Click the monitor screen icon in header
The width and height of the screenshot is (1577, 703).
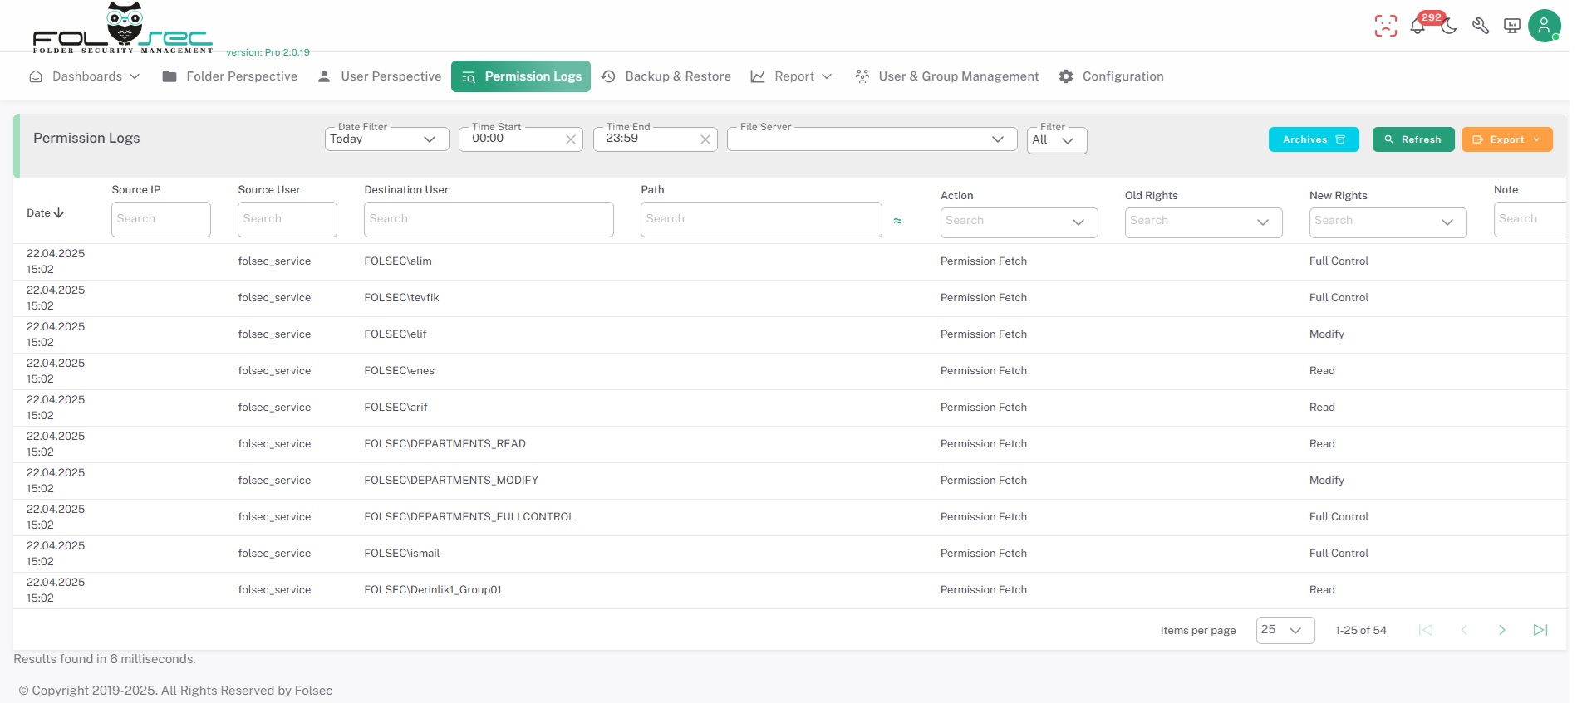1512,26
